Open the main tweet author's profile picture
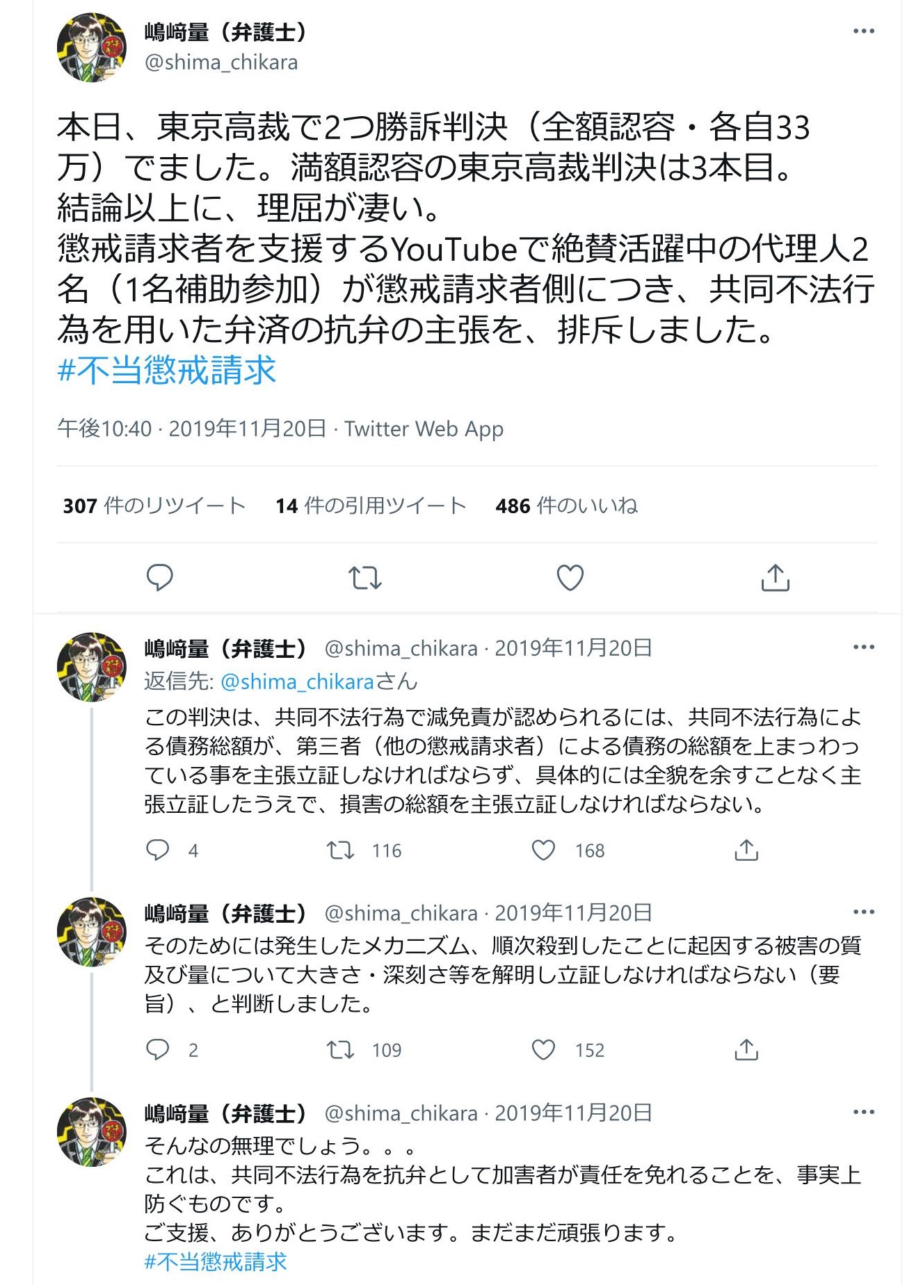The width and height of the screenshot is (923, 1285). (x=91, y=47)
